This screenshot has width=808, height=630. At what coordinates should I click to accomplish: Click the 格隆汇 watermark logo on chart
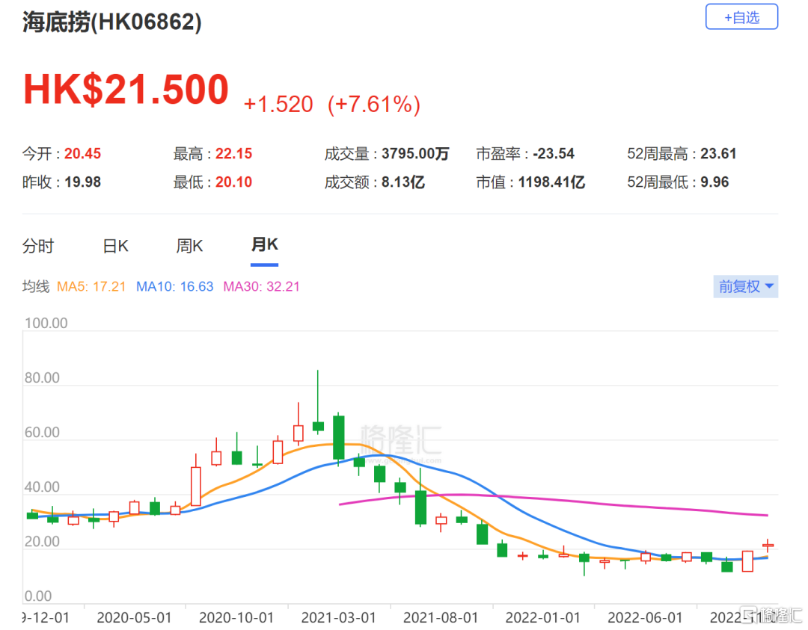click(401, 442)
